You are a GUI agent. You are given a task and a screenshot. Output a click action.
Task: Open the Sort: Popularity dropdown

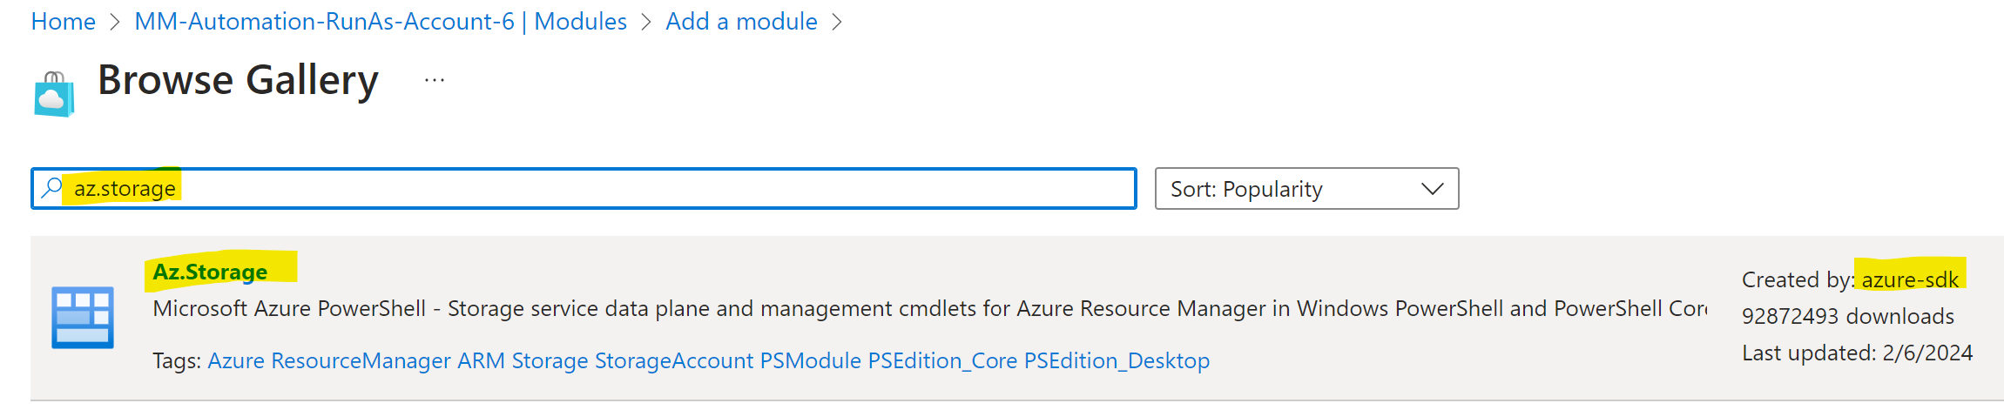pos(1306,189)
